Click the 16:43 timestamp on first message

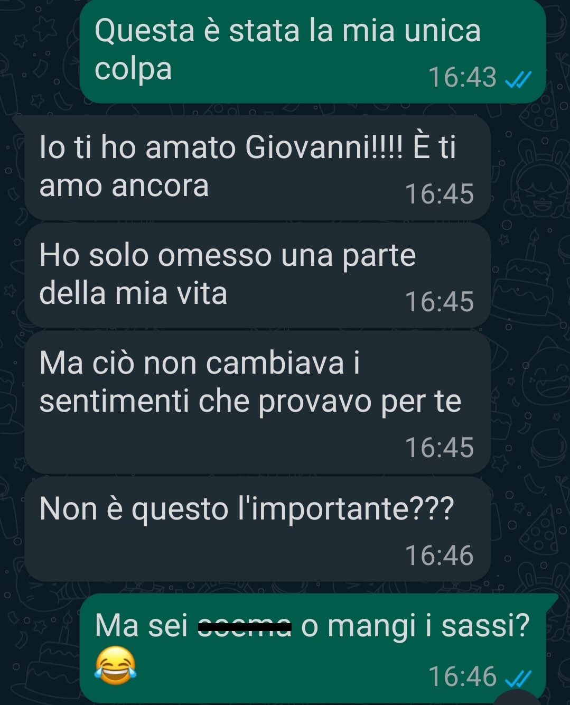click(x=462, y=77)
